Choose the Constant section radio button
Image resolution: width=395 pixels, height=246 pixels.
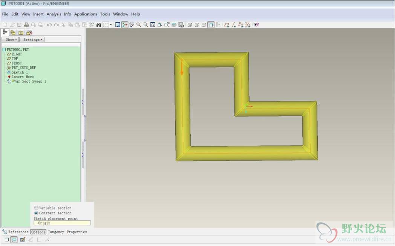(36, 213)
